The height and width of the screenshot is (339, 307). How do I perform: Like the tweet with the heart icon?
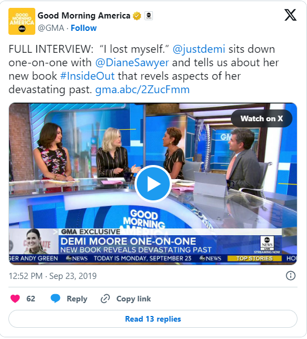(15, 299)
